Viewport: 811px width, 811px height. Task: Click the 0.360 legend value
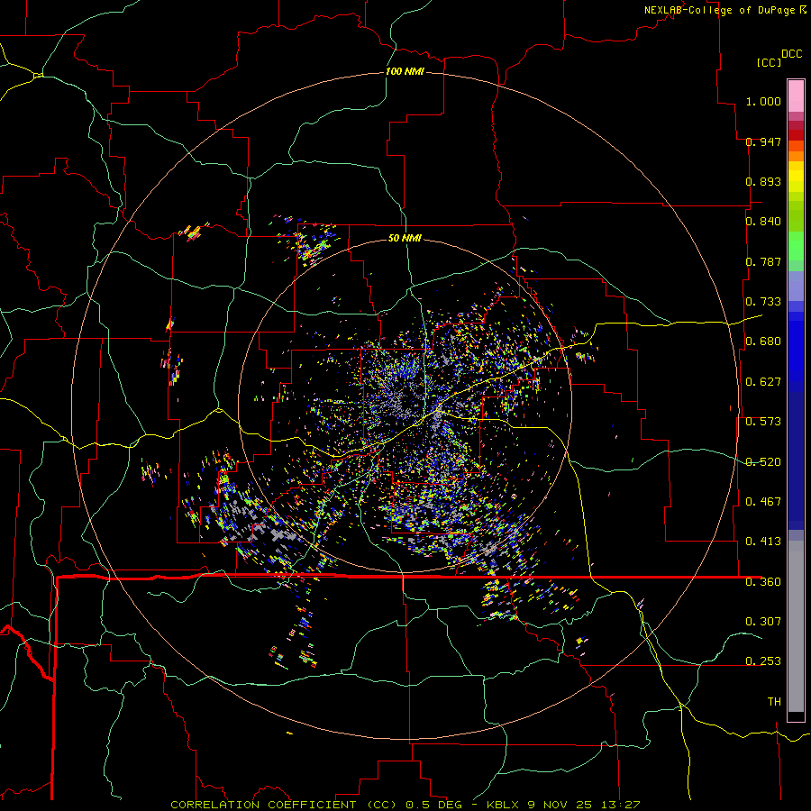[763, 582]
